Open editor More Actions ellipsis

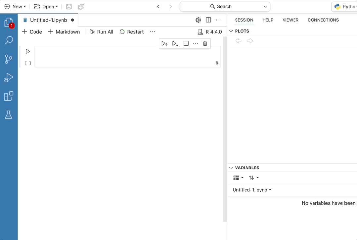click(x=218, y=20)
